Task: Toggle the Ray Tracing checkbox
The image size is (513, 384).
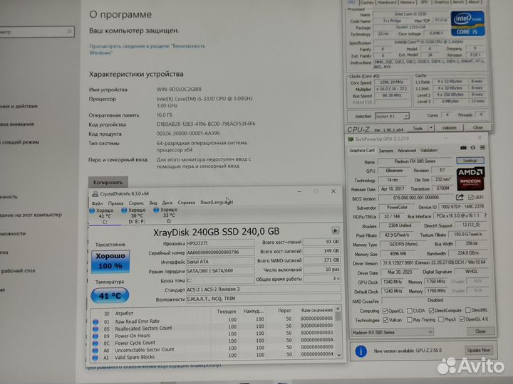Action: pyautogui.click(x=409, y=320)
